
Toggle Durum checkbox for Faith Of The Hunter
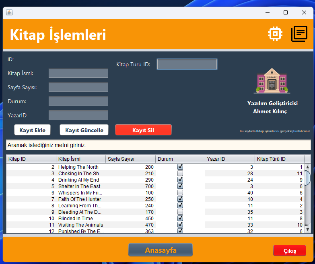click(180, 199)
